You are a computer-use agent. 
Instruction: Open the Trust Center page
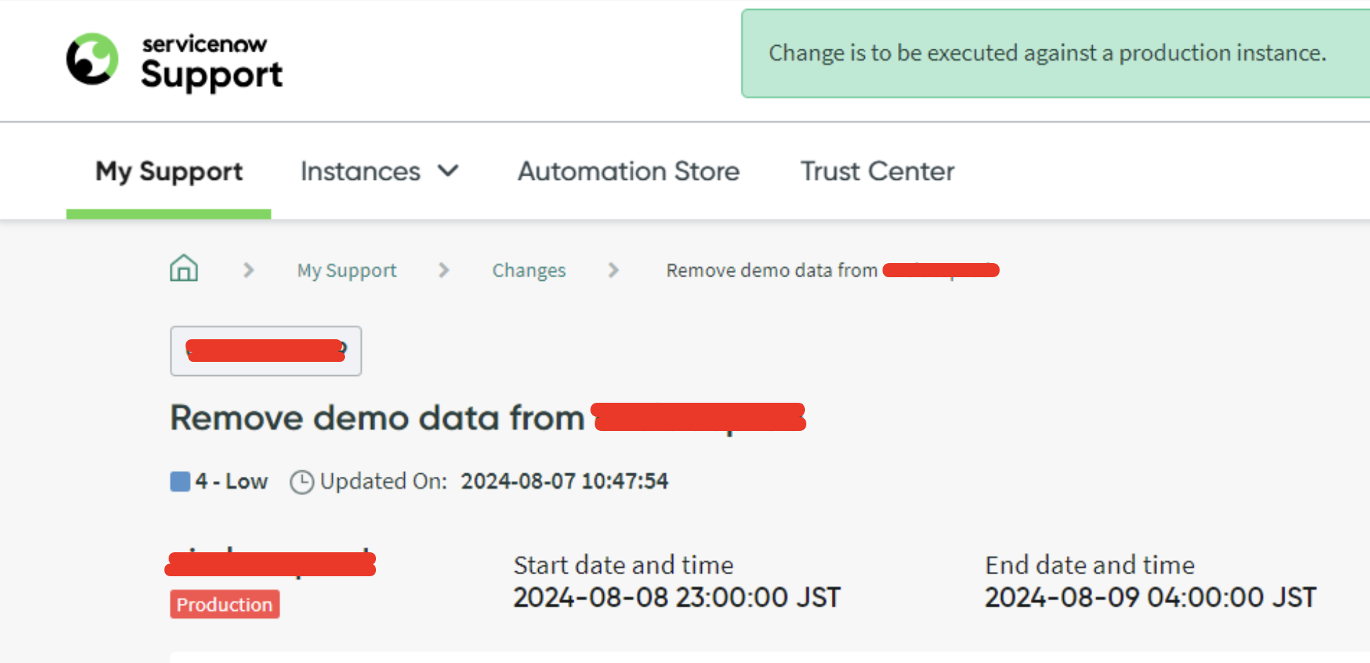pos(877,171)
